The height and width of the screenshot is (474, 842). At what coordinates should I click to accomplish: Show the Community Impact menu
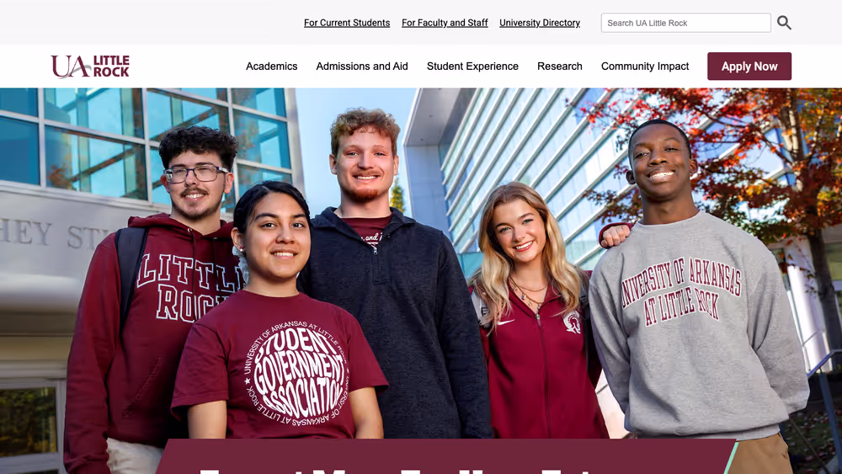(x=645, y=66)
